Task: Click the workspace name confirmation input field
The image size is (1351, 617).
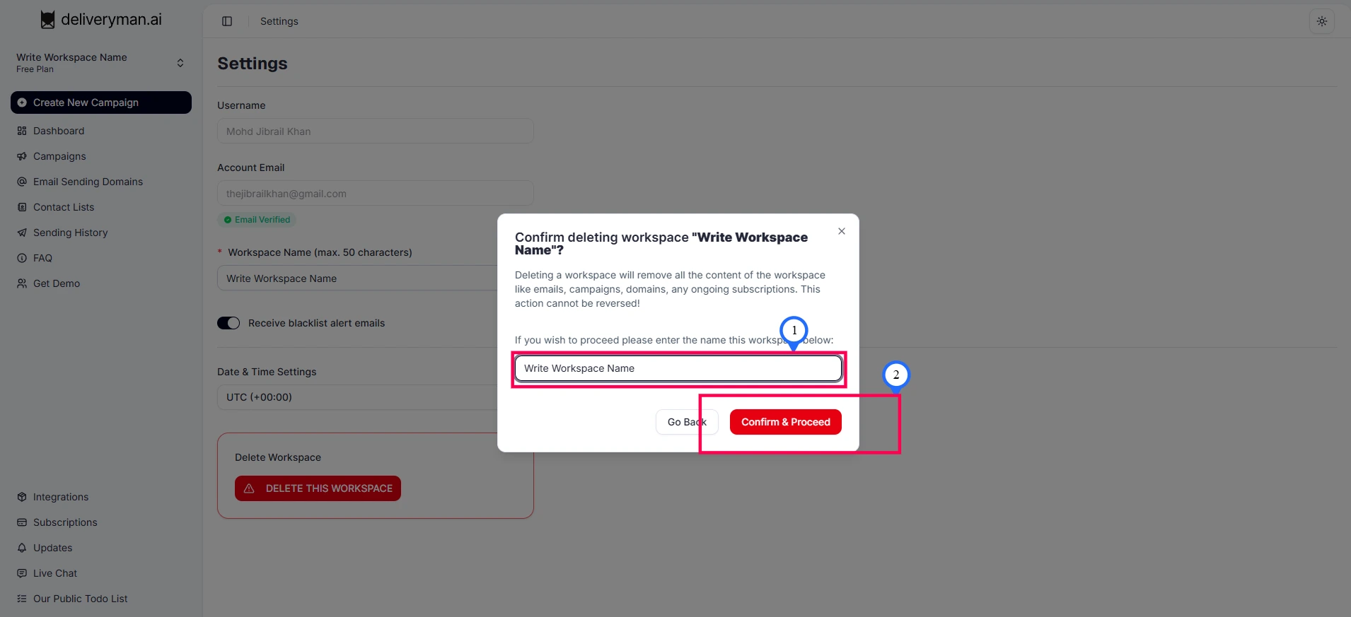Action: click(x=678, y=368)
